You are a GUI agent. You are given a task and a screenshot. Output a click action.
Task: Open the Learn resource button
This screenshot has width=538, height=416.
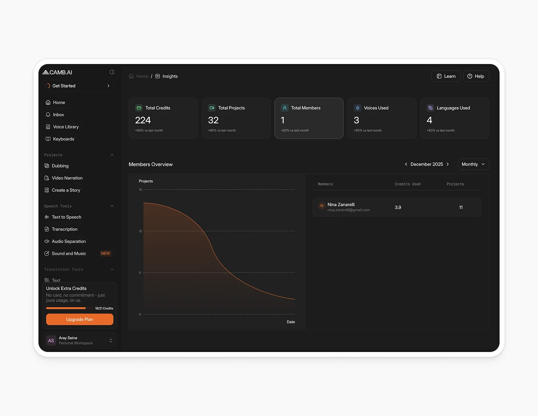coord(446,76)
